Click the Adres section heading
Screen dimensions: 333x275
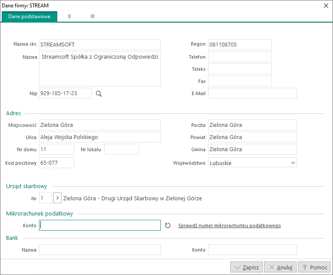pyautogui.click(x=13, y=113)
